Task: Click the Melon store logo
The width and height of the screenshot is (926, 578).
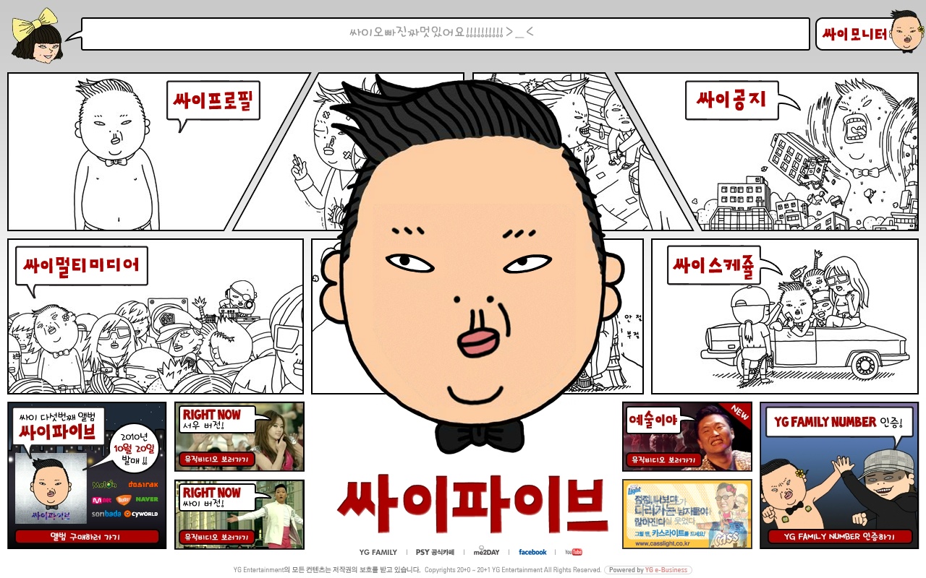Action: pyautogui.click(x=105, y=484)
